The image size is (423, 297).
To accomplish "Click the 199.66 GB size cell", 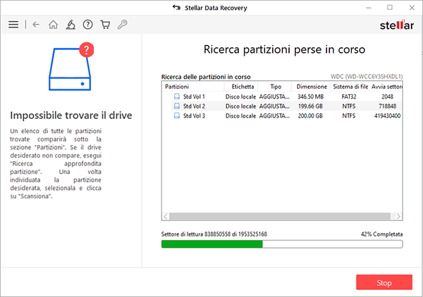I will [x=310, y=106].
